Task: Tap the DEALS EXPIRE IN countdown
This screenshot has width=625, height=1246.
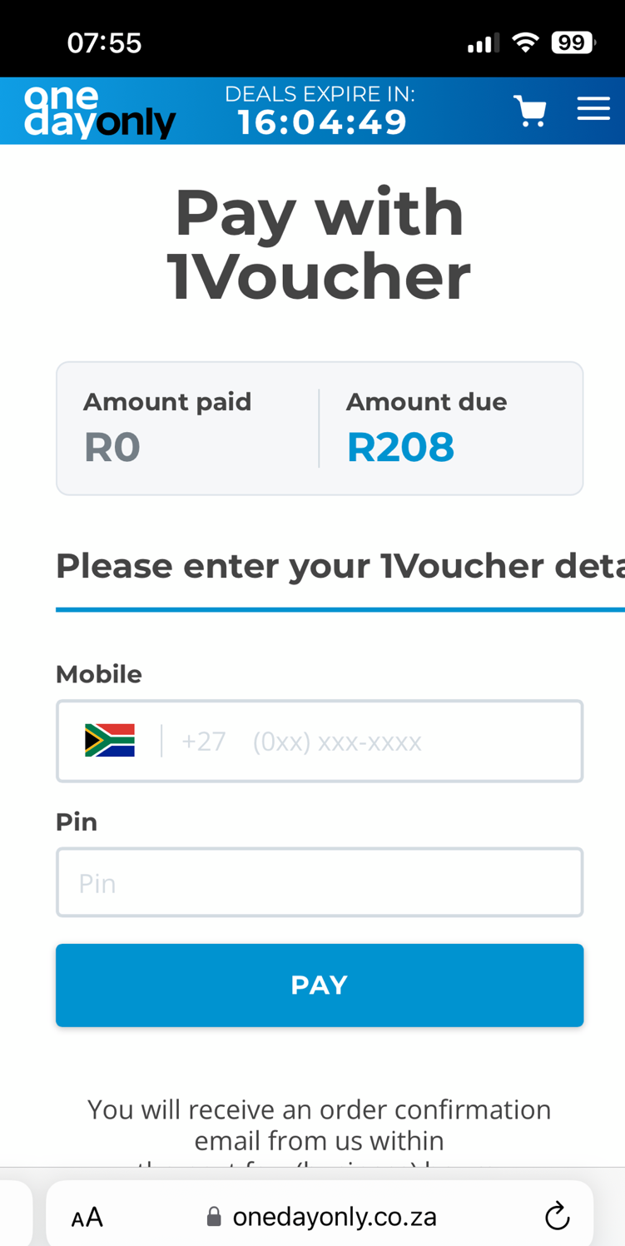Action: pos(320,93)
